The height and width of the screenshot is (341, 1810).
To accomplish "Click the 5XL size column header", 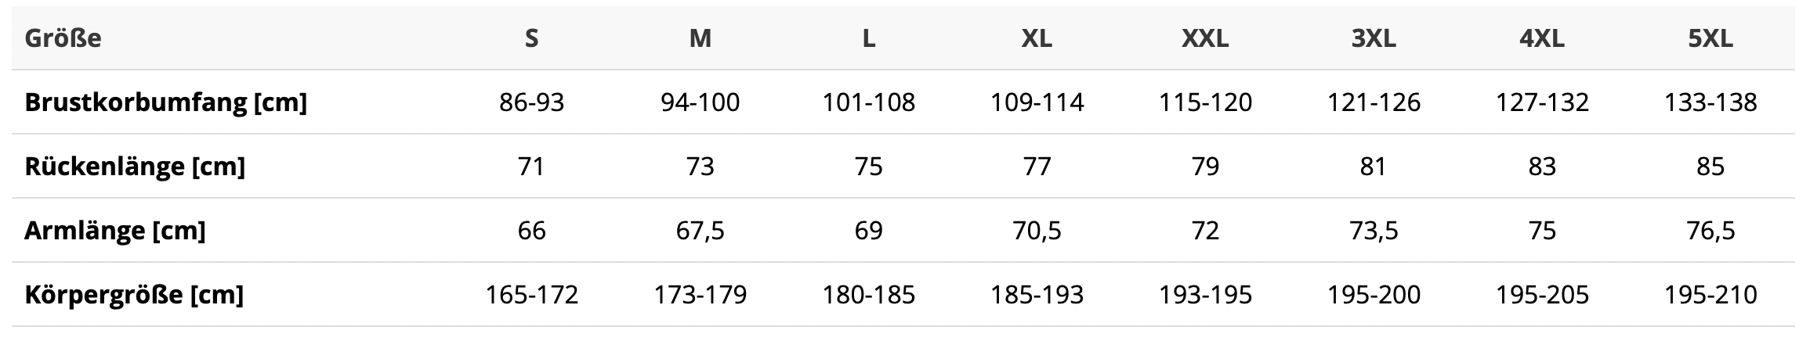I will (x=1710, y=38).
